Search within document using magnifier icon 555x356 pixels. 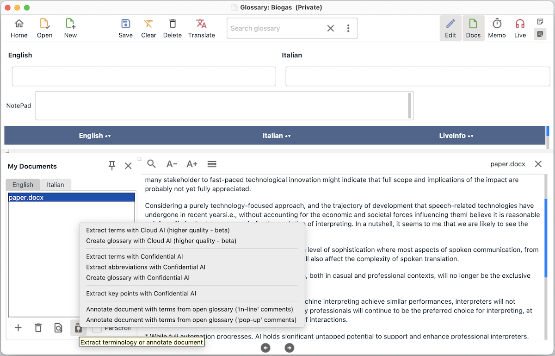(151, 164)
